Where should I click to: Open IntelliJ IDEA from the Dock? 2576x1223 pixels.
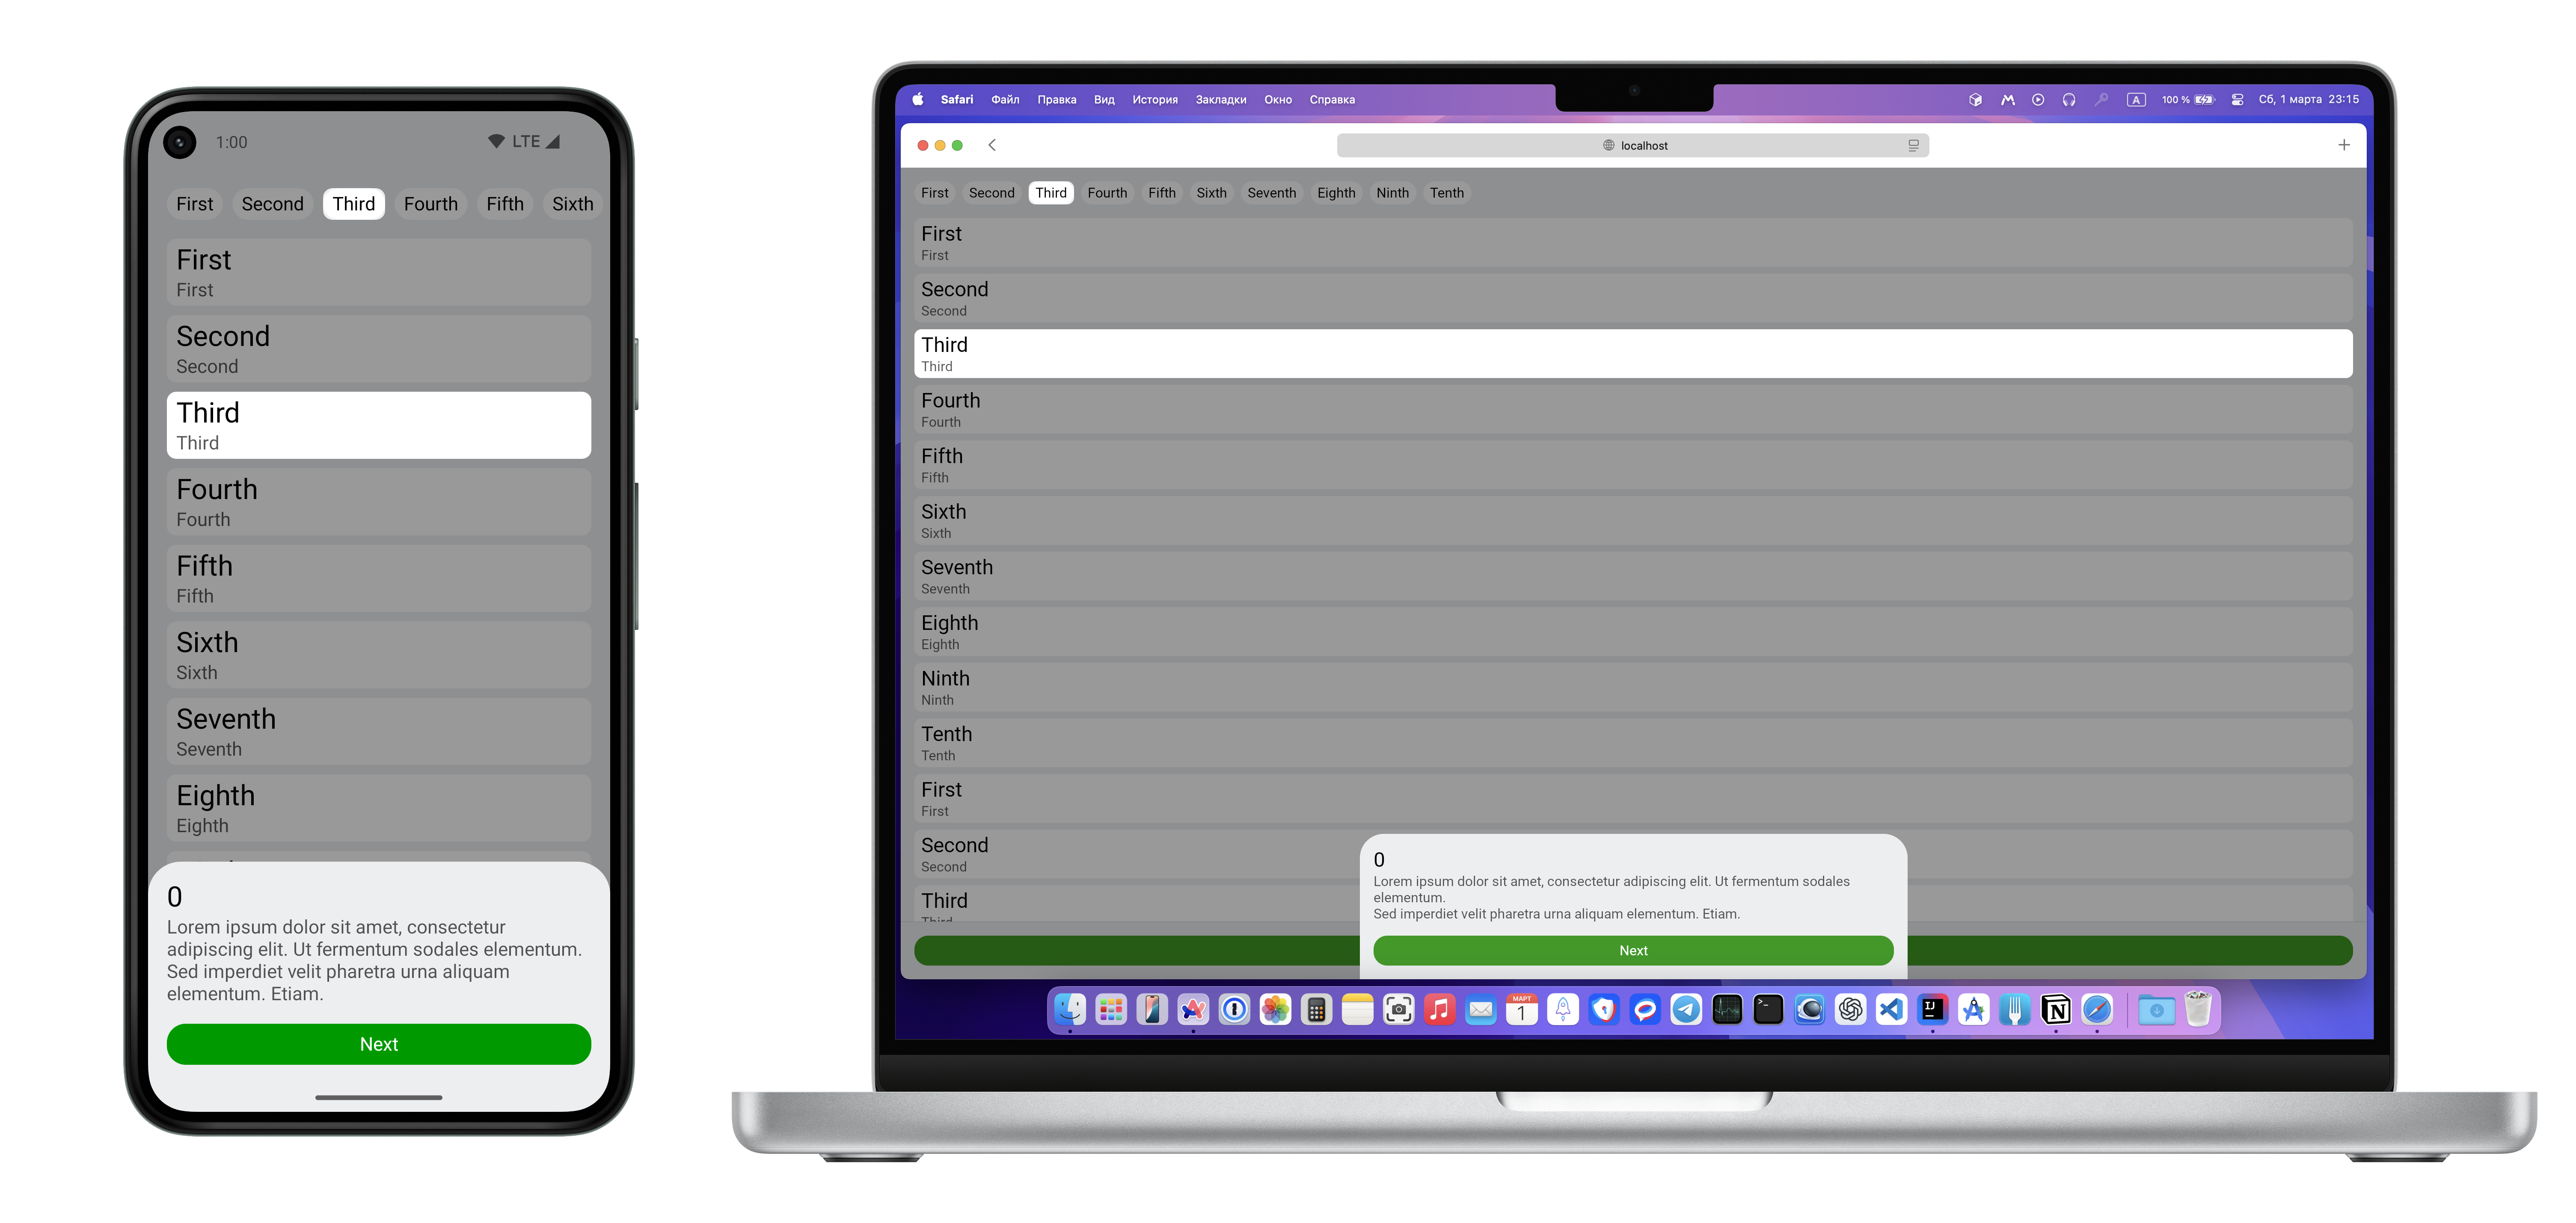pos(1933,1010)
